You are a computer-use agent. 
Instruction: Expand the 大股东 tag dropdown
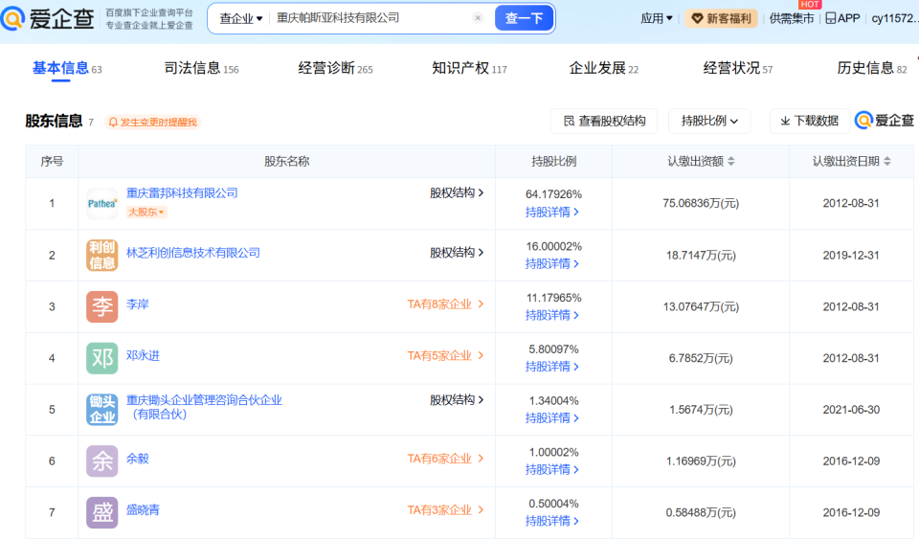coord(146,212)
